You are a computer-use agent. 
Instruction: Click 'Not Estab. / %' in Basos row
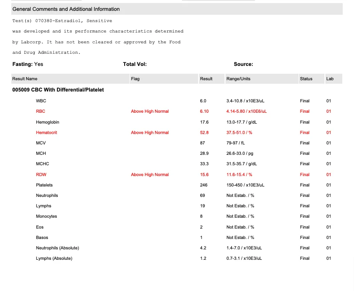pyautogui.click(x=240, y=237)
